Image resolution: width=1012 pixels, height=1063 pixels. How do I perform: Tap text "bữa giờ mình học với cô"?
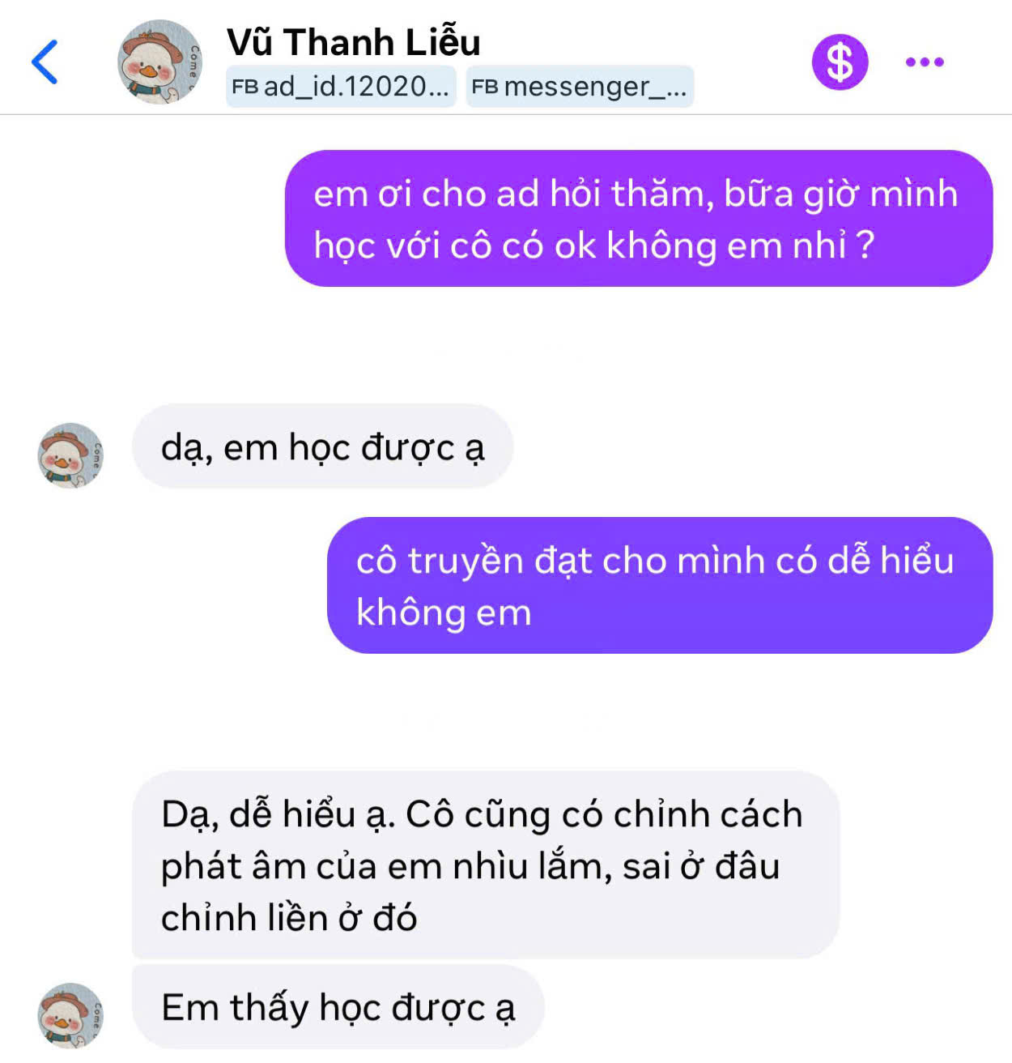pos(636,220)
